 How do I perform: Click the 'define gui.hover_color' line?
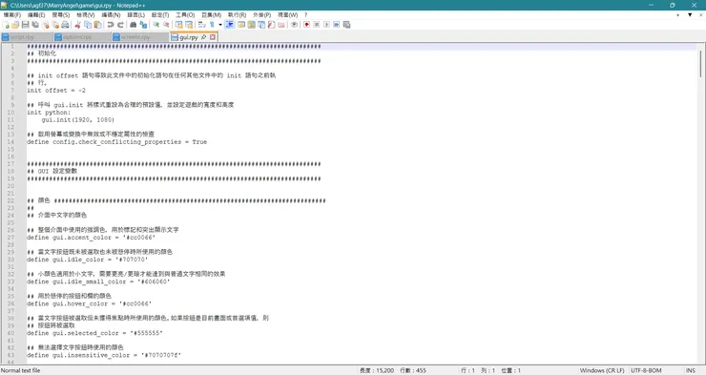click(x=89, y=303)
